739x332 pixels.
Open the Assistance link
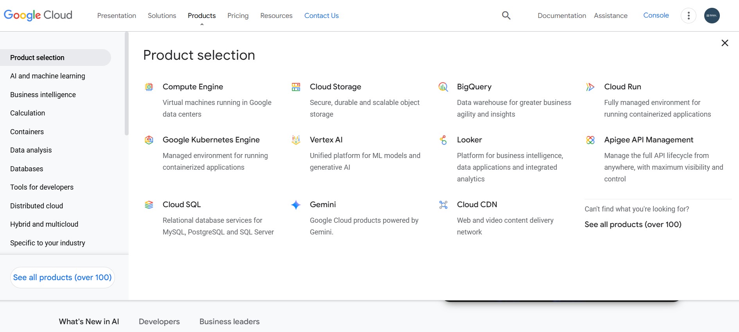(x=611, y=16)
